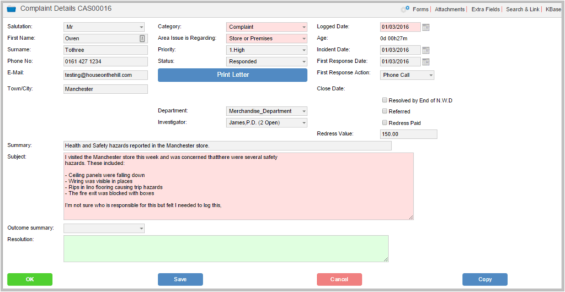Open the Area Issue is Regarding dropdown

click(x=266, y=39)
